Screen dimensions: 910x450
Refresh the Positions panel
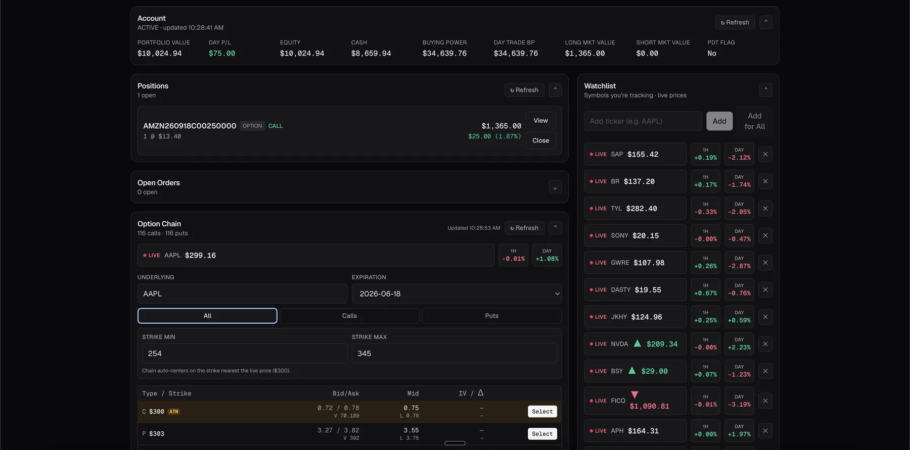(x=524, y=90)
